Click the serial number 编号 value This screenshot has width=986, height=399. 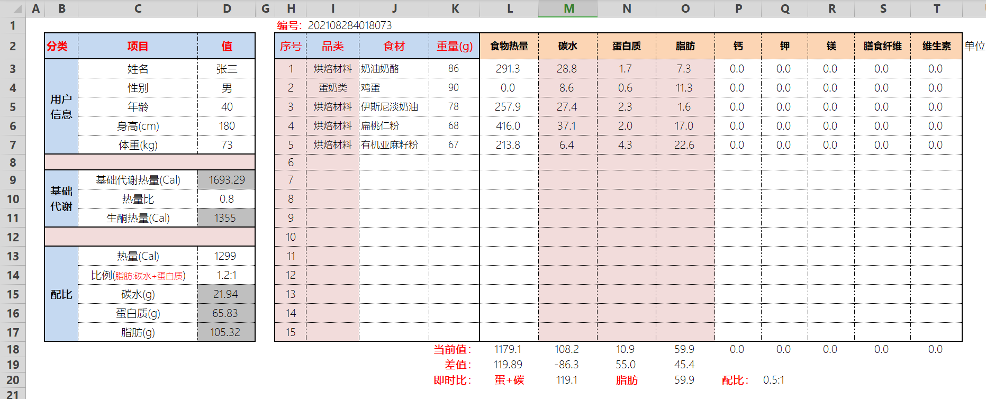(x=350, y=25)
